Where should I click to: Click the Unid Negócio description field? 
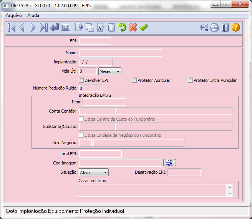139,143
